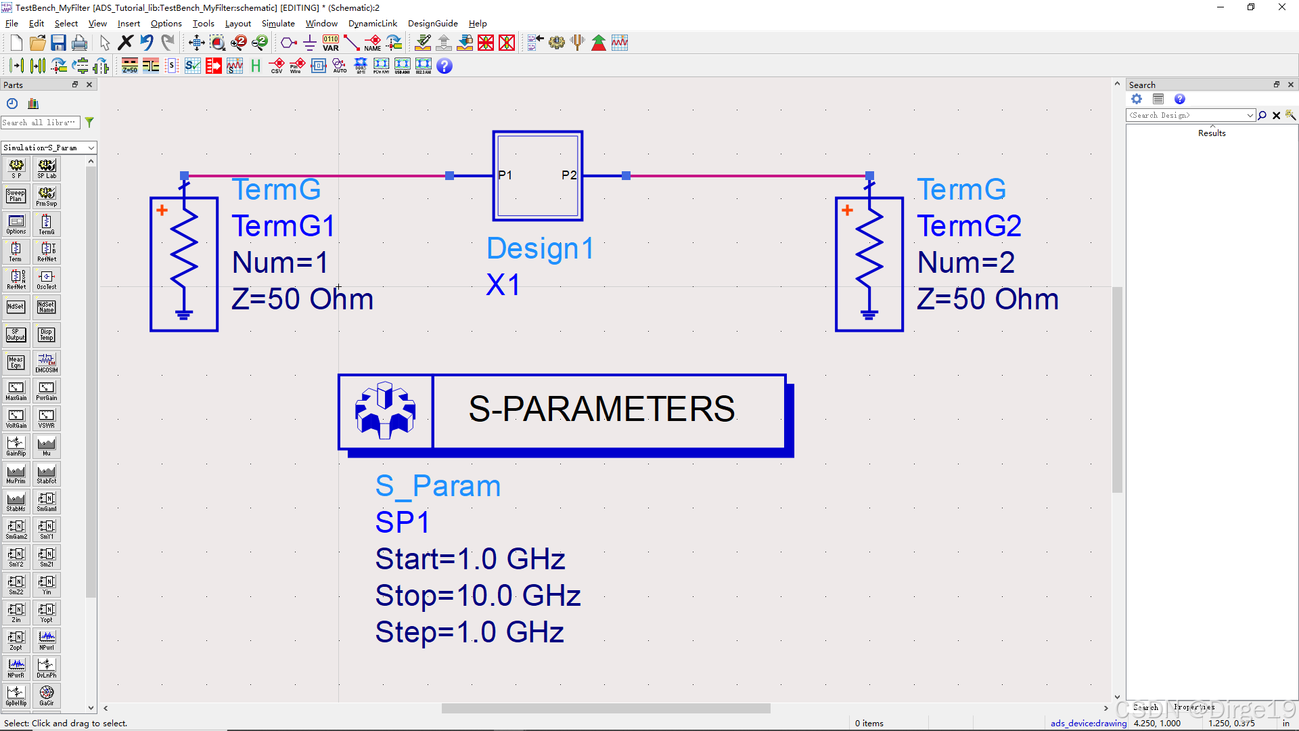Open the palette category dropdown Simulation-S_Param
The height and width of the screenshot is (731, 1299).
coord(49,147)
